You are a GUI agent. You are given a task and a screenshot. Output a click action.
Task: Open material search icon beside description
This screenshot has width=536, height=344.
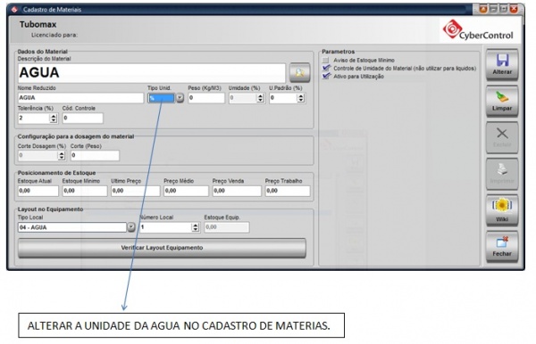point(300,72)
